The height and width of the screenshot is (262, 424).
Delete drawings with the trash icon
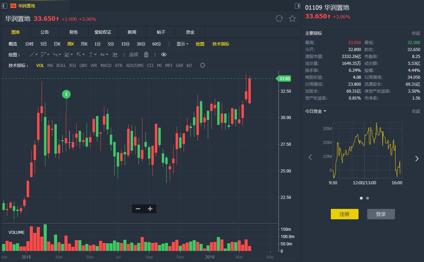coord(146,54)
